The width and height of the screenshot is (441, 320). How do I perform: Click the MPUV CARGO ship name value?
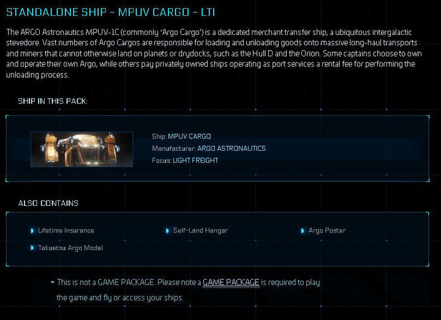point(189,136)
